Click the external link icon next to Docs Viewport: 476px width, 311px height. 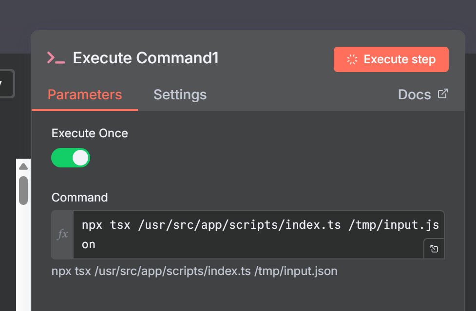coord(442,93)
